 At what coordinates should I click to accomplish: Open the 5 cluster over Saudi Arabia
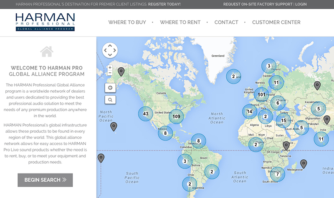301,128
